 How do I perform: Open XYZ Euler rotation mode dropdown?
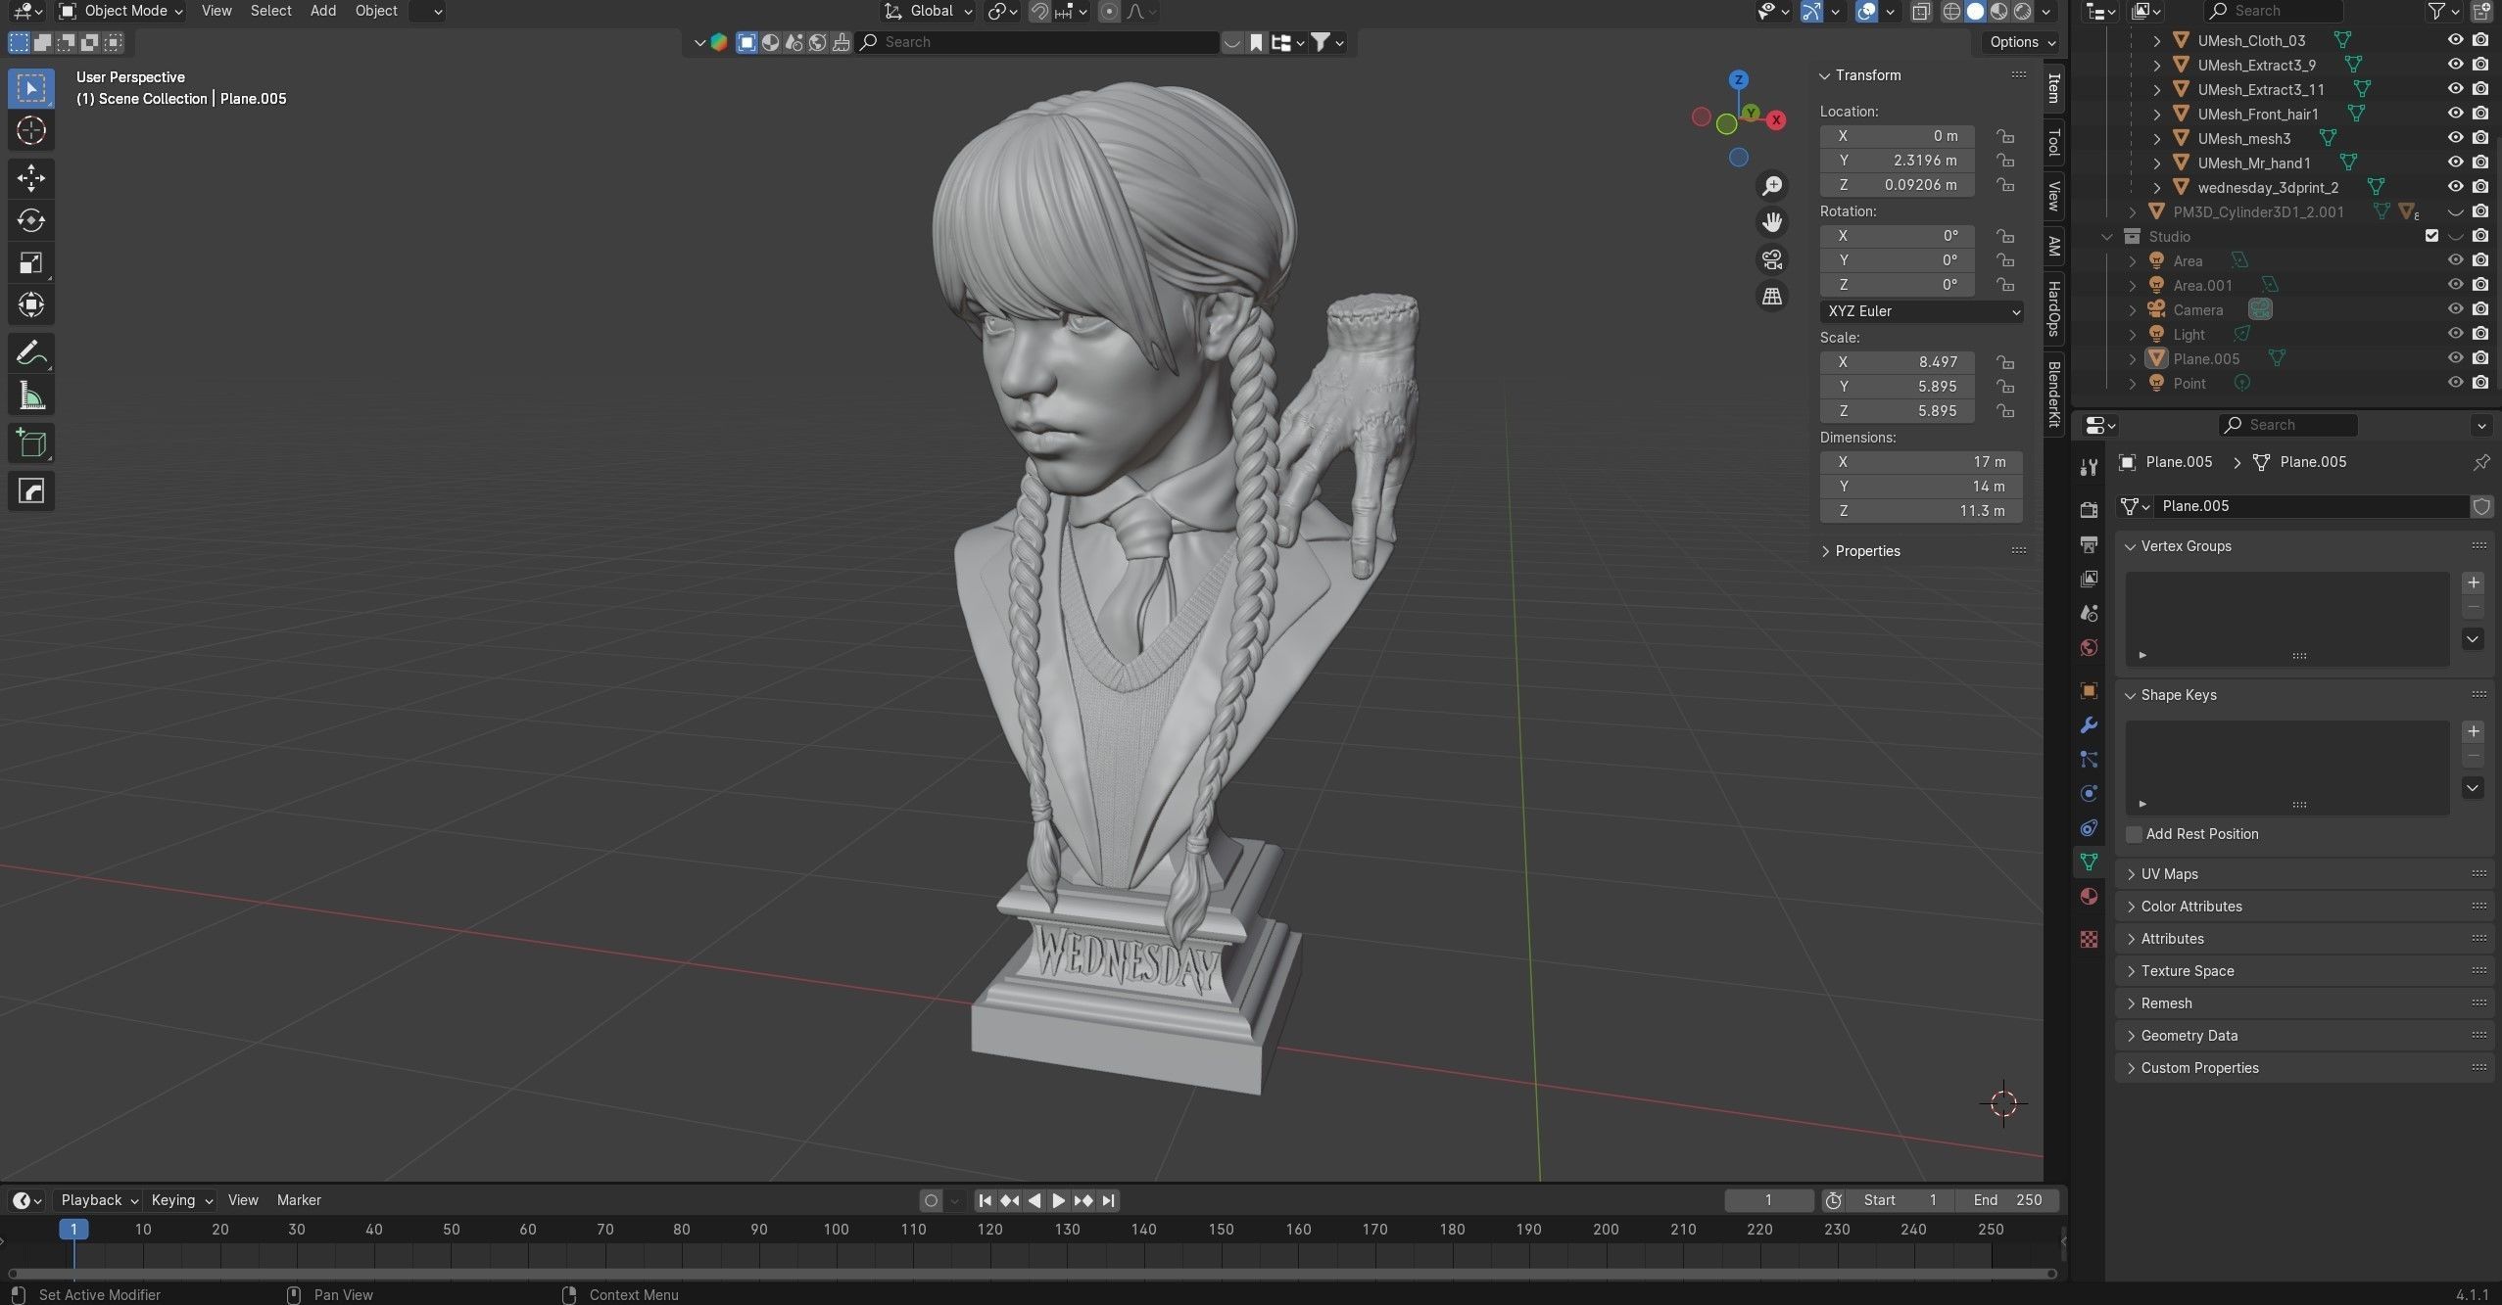pos(1921,311)
